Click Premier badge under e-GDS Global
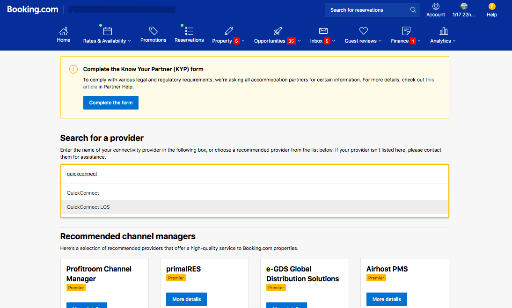 point(276,288)
